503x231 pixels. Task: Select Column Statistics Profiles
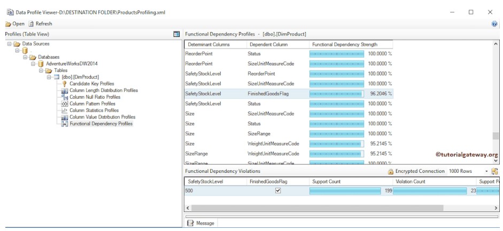click(94, 110)
